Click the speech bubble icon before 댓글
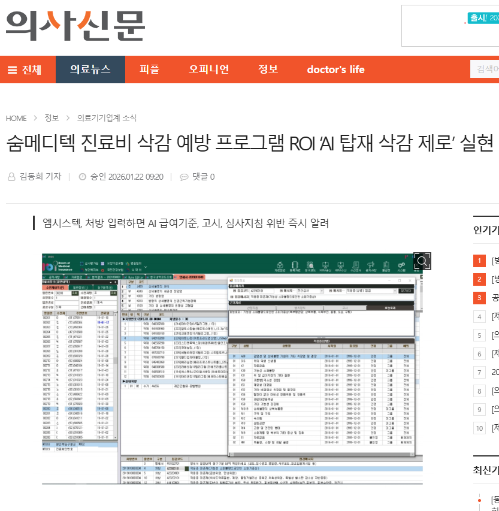Screen dimensions: 499x511 tap(184, 177)
